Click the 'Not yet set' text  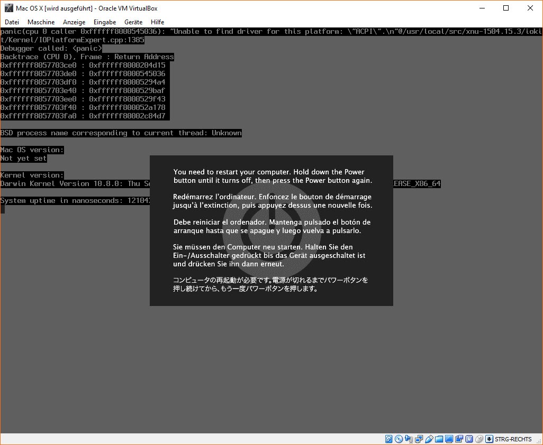23,159
